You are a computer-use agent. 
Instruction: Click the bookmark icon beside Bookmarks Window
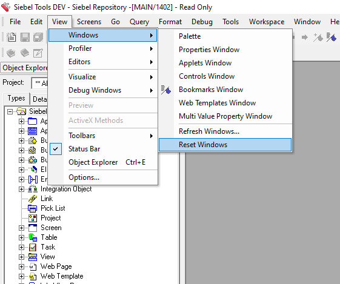pyautogui.click(x=166, y=90)
